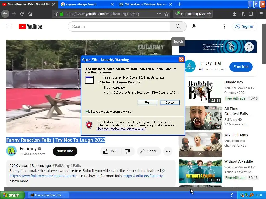Uncheck Always ask before opening this file
Viewport: 266px width, 199px height.
pyautogui.click(x=87, y=111)
